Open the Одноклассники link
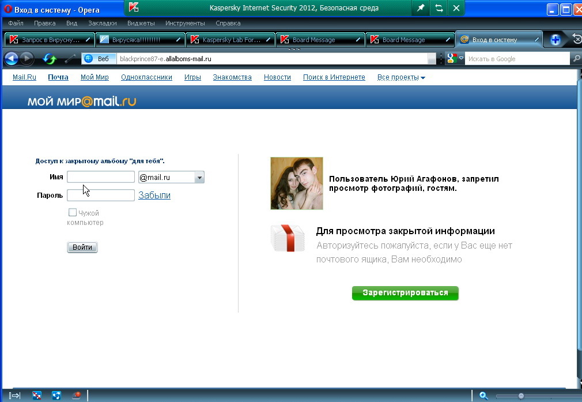Screen dimensions: 582x402 [146, 77]
